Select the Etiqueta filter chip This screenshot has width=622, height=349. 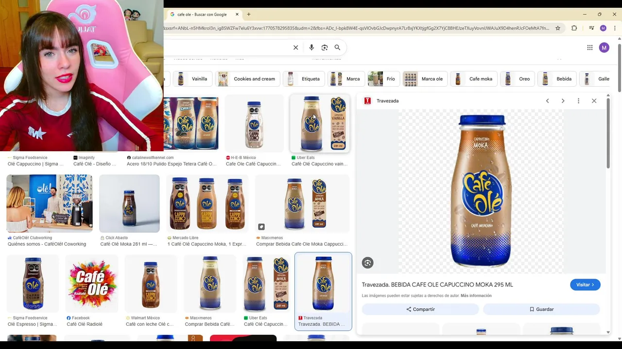point(304,79)
